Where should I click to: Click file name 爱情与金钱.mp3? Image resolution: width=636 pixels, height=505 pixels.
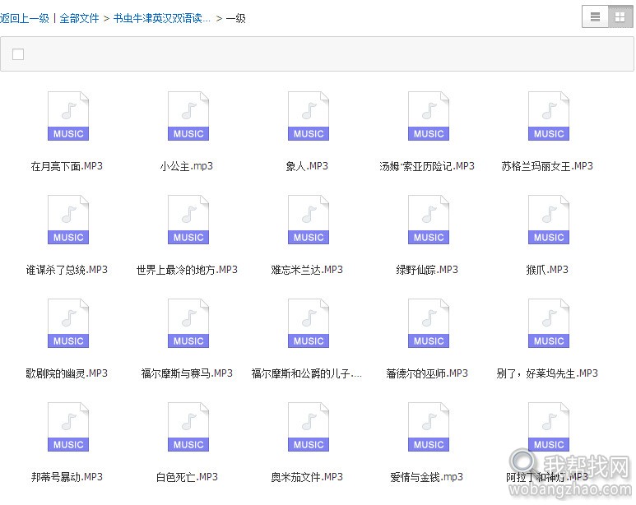[427, 477]
